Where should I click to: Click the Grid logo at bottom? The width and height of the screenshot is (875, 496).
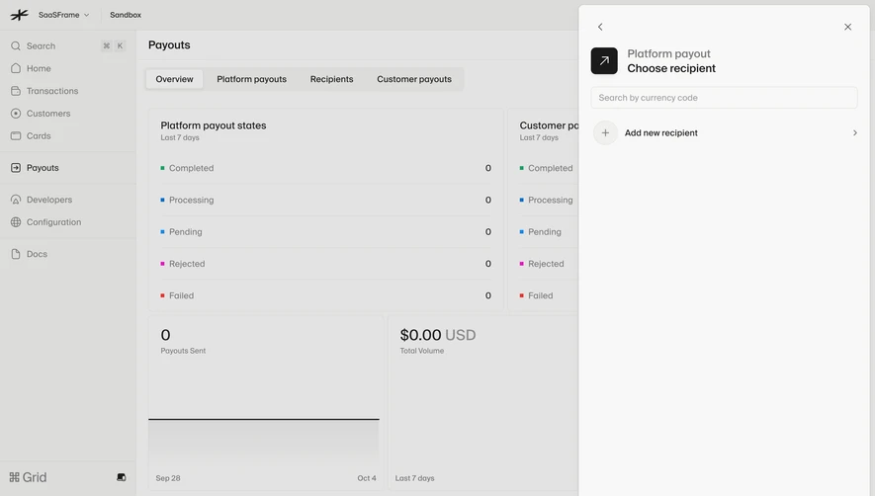[28, 477]
